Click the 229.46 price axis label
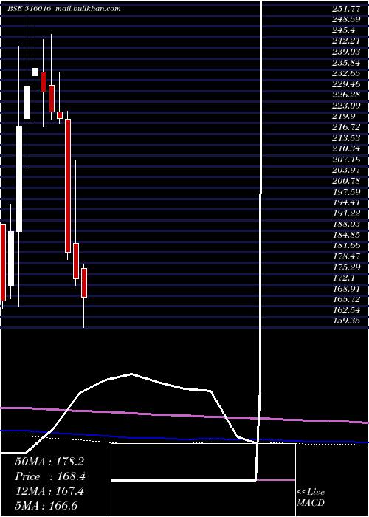The image size is (369, 517). tap(346, 84)
